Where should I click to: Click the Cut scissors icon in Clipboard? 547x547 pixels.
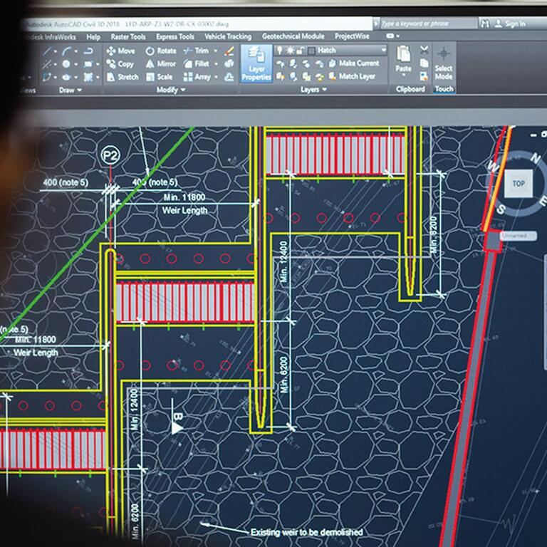pos(424,50)
